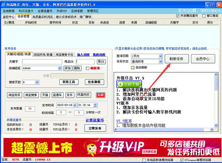Viewport: 222px width, 163px height.
Task: Click the 商品ID input field
Action: pyautogui.click(x=85, y=62)
